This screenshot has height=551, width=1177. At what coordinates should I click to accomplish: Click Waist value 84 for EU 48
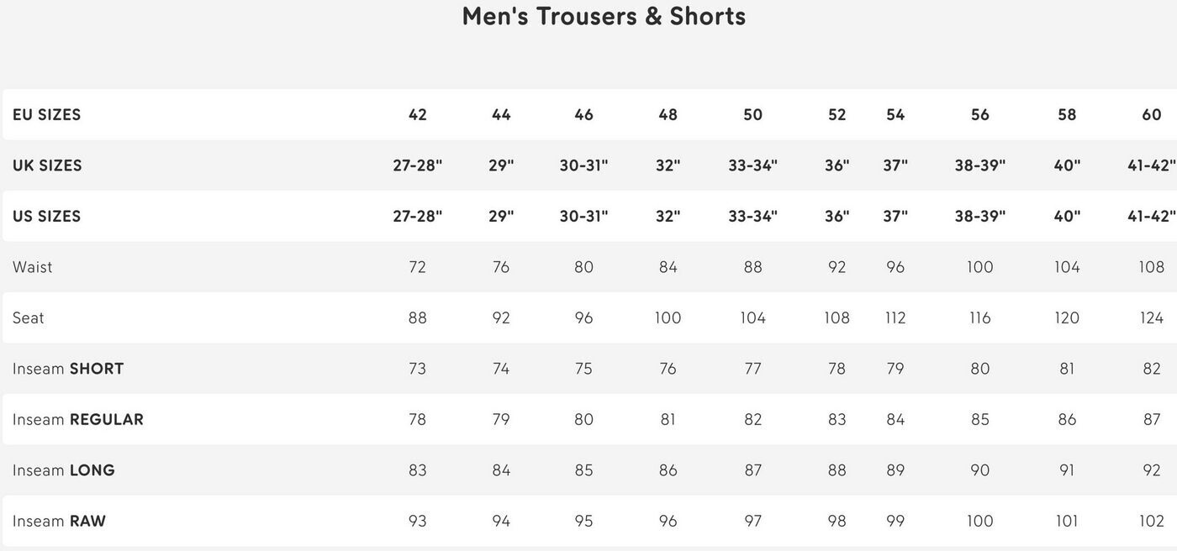click(668, 267)
